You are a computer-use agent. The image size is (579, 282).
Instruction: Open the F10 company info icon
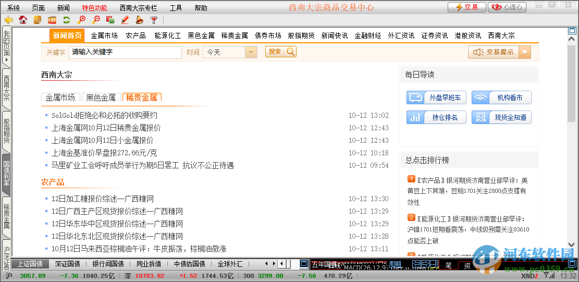click(x=52, y=20)
